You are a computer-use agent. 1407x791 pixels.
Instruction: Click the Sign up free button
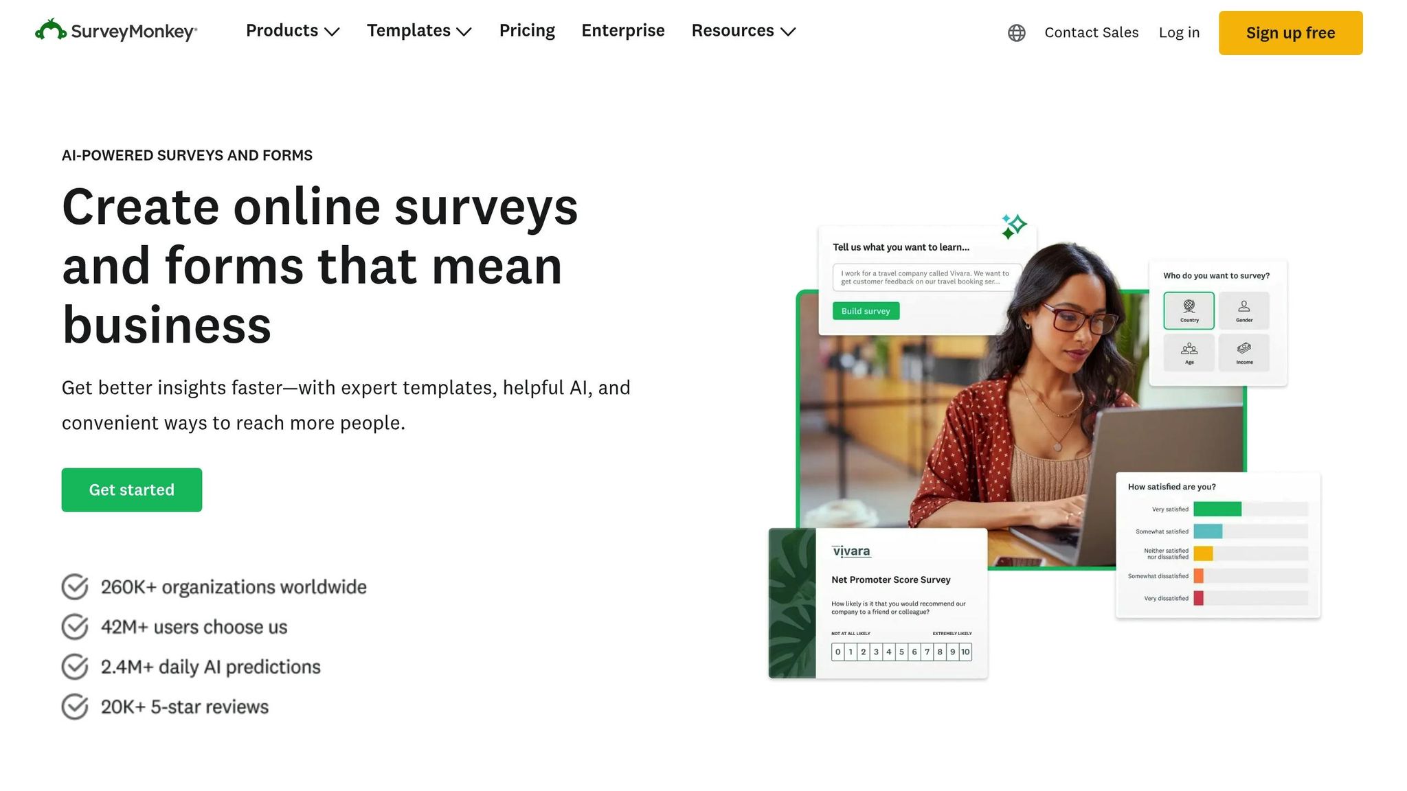click(x=1290, y=33)
